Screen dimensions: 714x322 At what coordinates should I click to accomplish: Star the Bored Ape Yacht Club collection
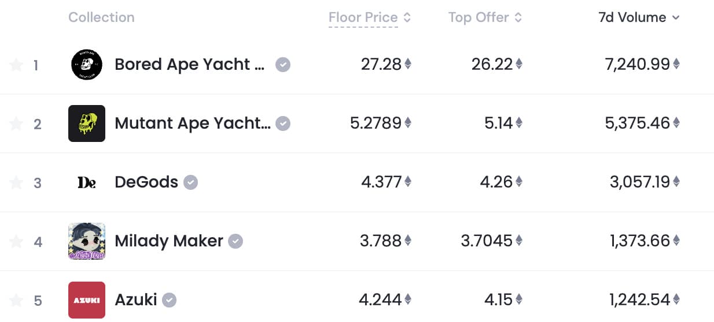[16, 65]
